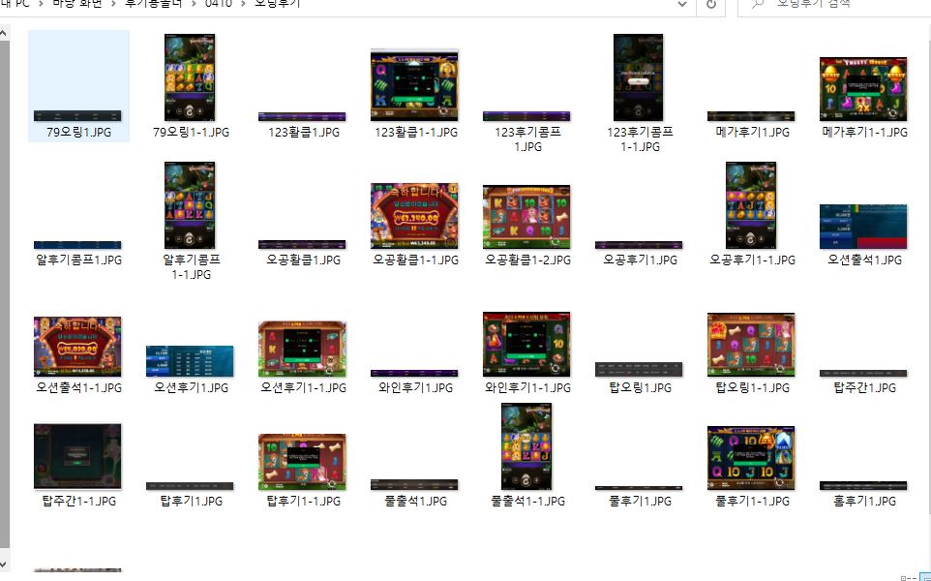Select the 오공활큽1-1.JPG congratulations image
This screenshot has width=931, height=581.
[x=414, y=216]
